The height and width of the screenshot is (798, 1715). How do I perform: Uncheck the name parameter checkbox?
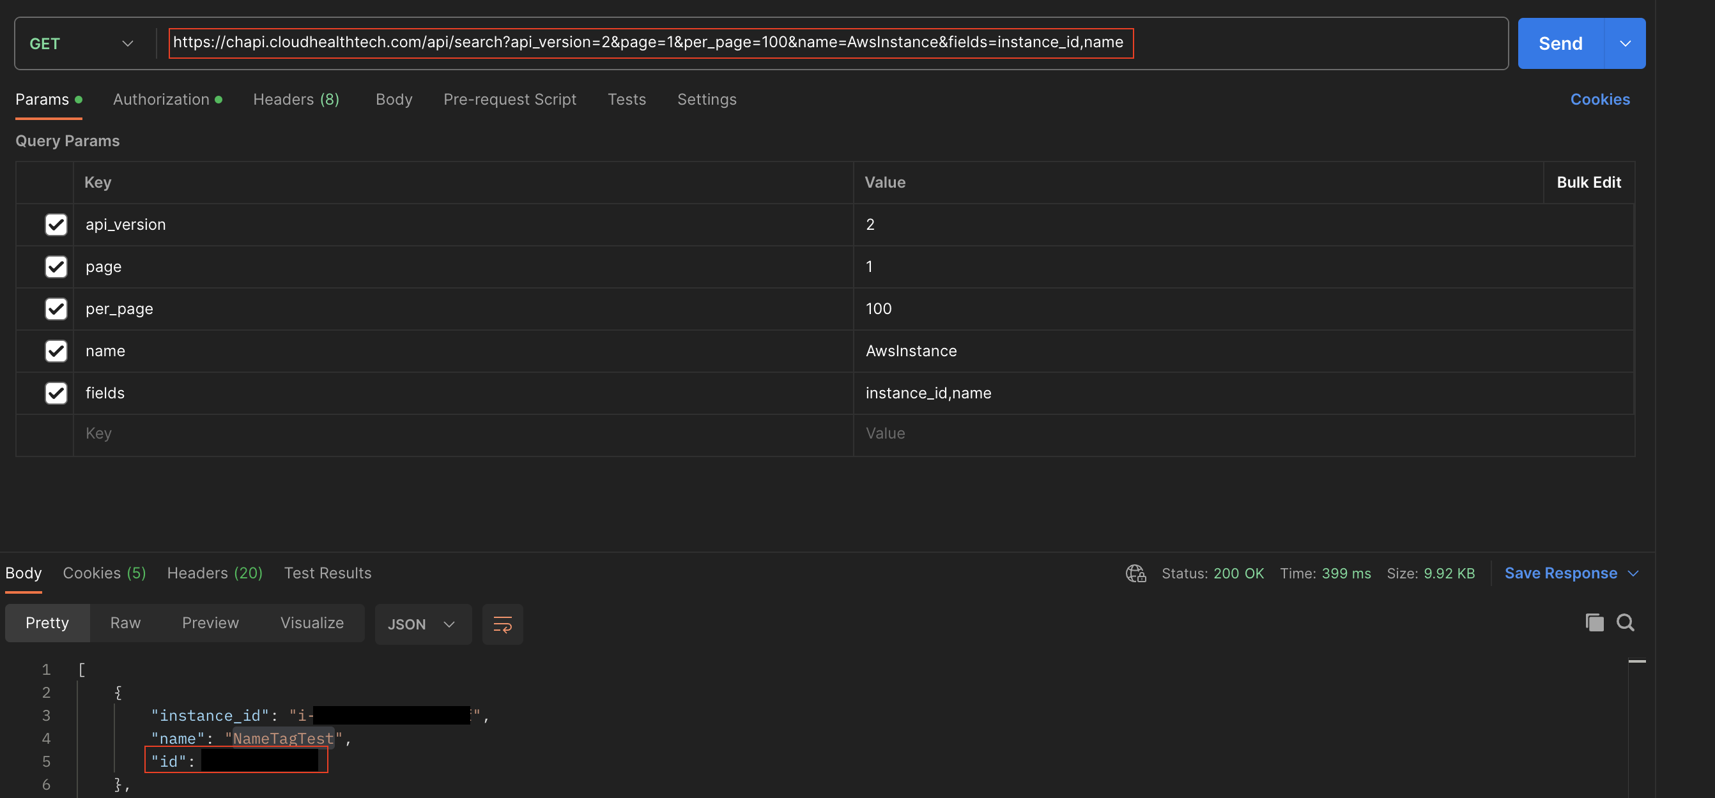coord(56,351)
